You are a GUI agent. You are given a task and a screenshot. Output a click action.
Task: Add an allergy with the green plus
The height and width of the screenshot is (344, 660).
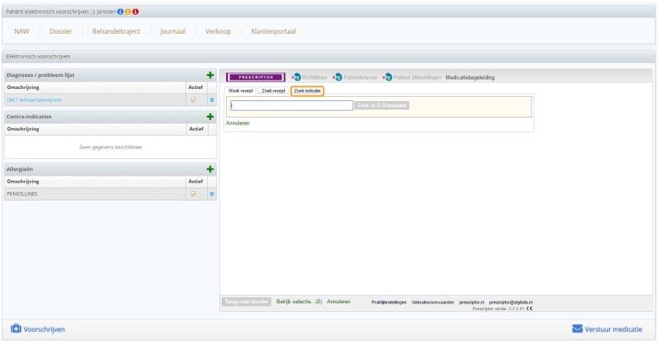[x=210, y=169]
